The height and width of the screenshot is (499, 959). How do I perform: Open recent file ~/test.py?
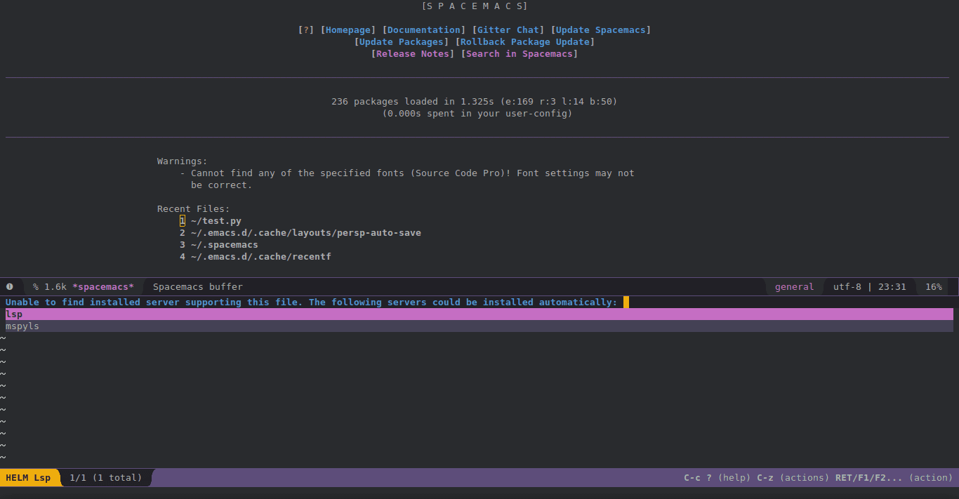tap(216, 221)
